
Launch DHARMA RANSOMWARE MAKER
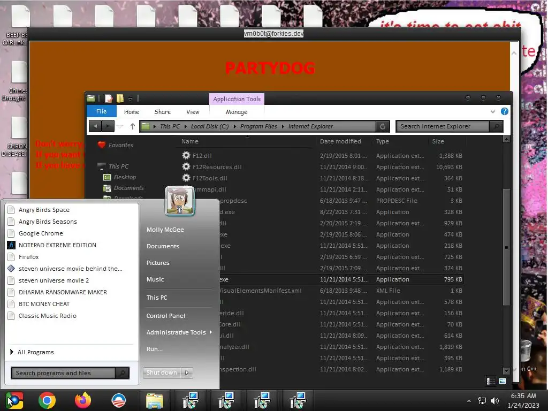[x=63, y=292]
